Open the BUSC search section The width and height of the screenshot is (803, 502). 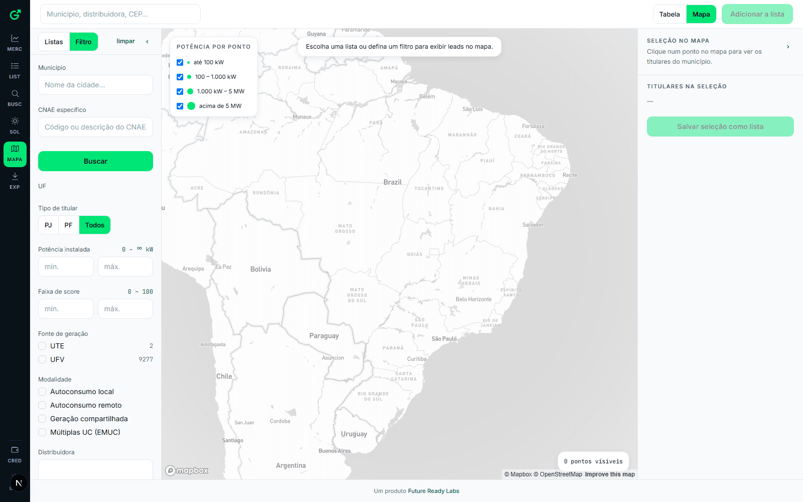click(x=15, y=98)
